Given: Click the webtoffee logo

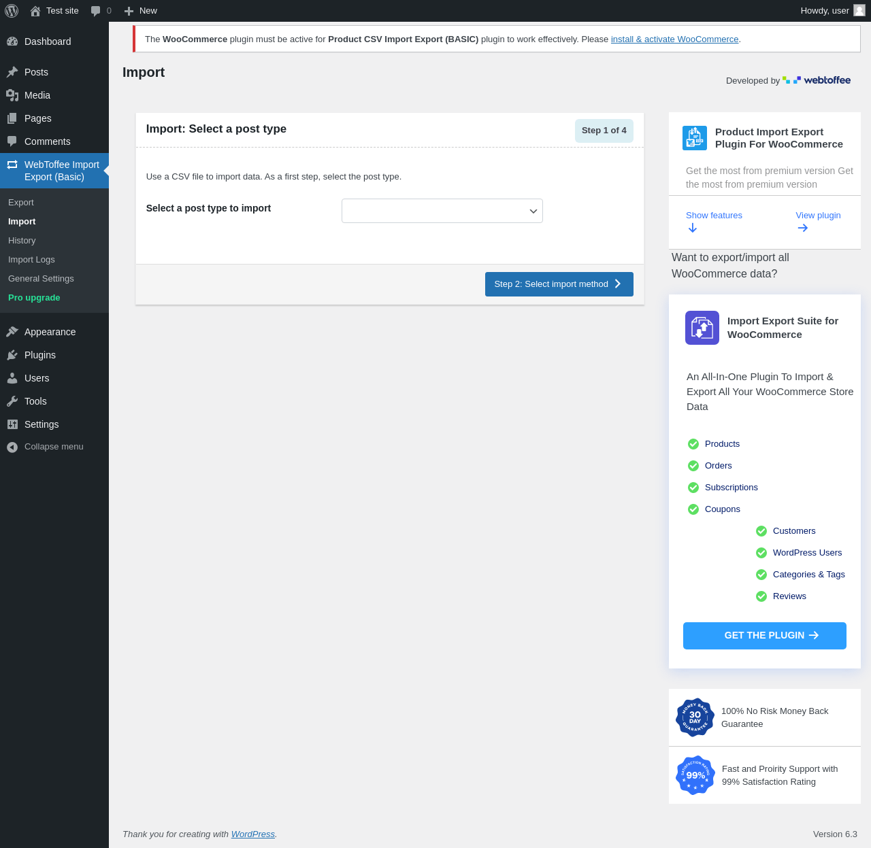Looking at the screenshot, I should coord(817,80).
